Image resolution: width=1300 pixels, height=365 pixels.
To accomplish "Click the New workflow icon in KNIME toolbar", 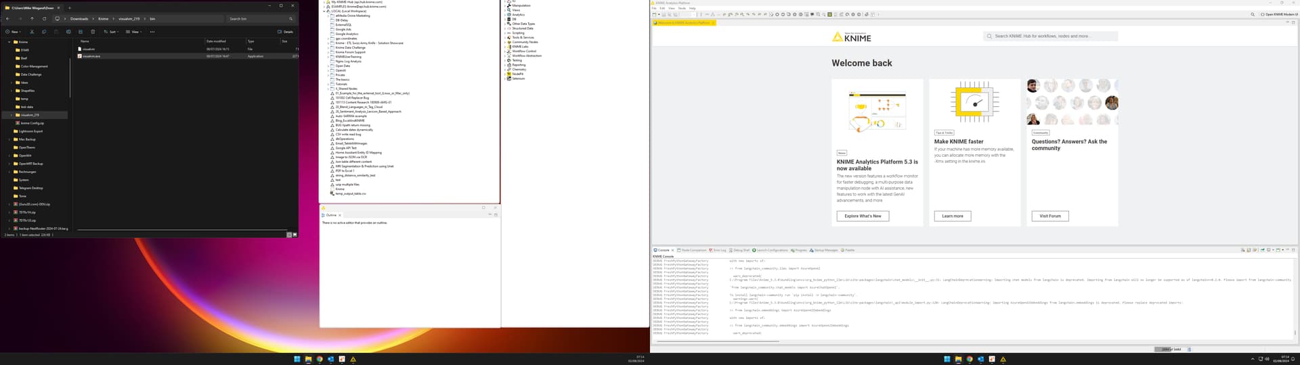I will pyautogui.click(x=655, y=14).
